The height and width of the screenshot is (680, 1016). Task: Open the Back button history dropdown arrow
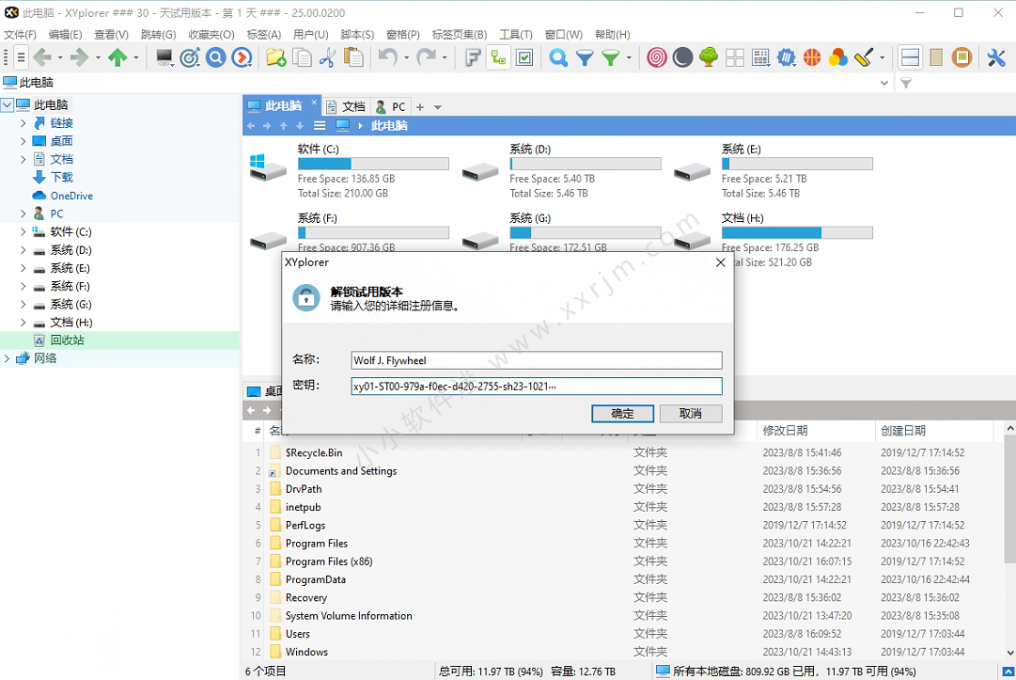(60, 57)
